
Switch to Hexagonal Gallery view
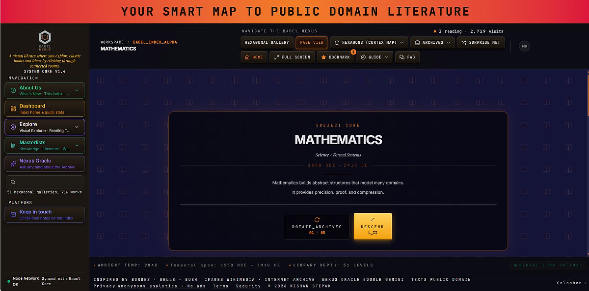coord(267,43)
